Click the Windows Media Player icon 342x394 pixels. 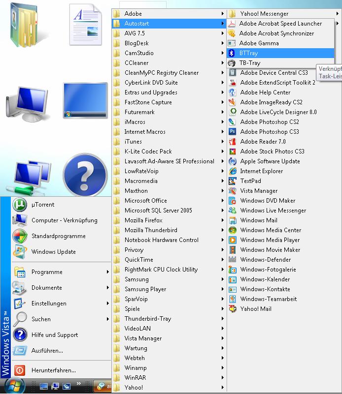point(232,240)
